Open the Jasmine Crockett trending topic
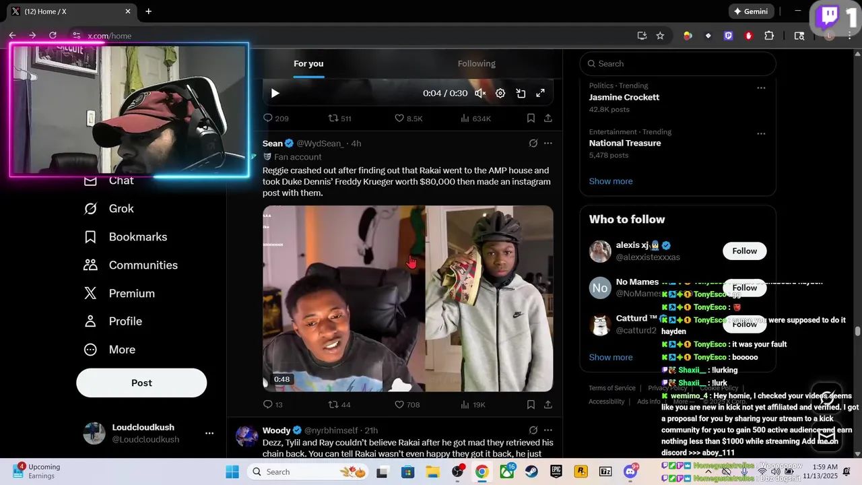 coord(624,97)
